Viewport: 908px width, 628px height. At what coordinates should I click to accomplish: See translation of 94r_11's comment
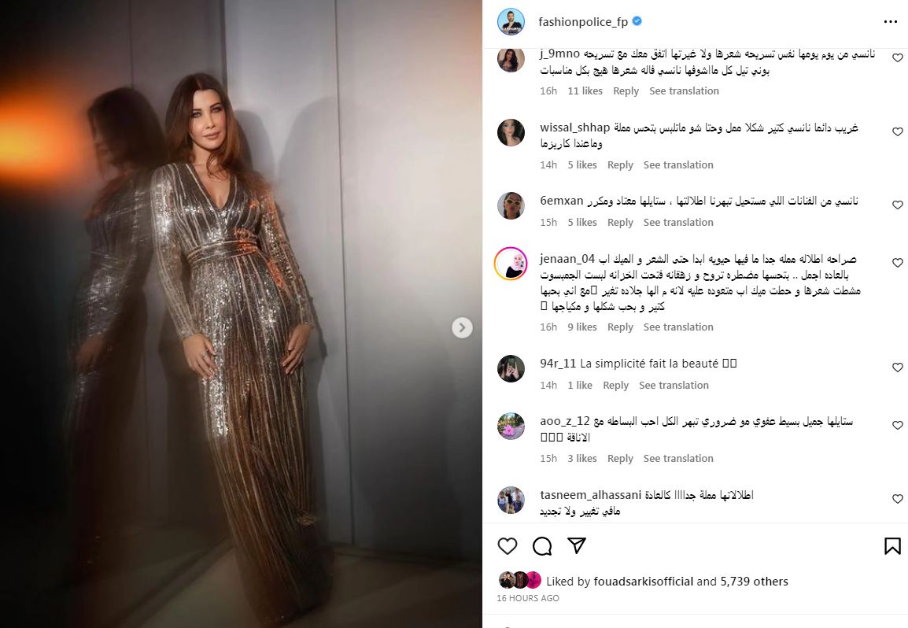(x=674, y=386)
